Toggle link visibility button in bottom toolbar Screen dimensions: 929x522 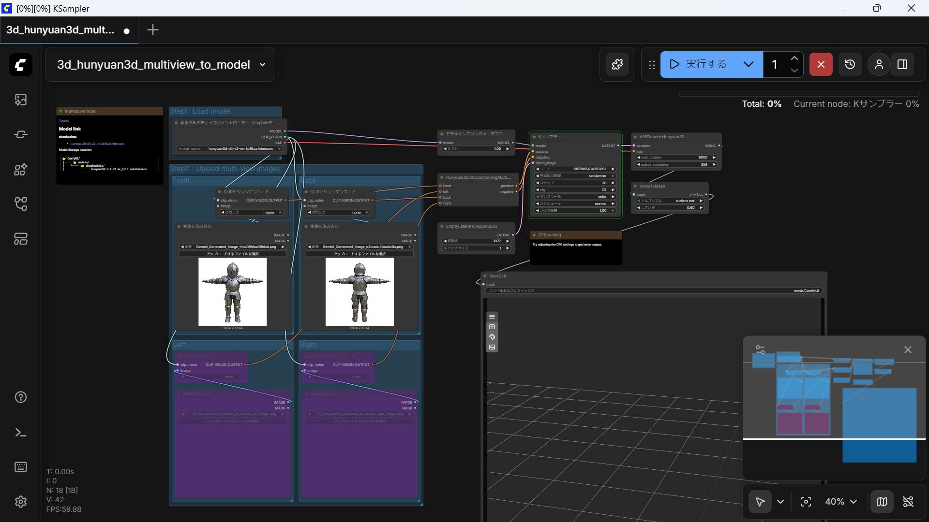(x=908, y=502)
